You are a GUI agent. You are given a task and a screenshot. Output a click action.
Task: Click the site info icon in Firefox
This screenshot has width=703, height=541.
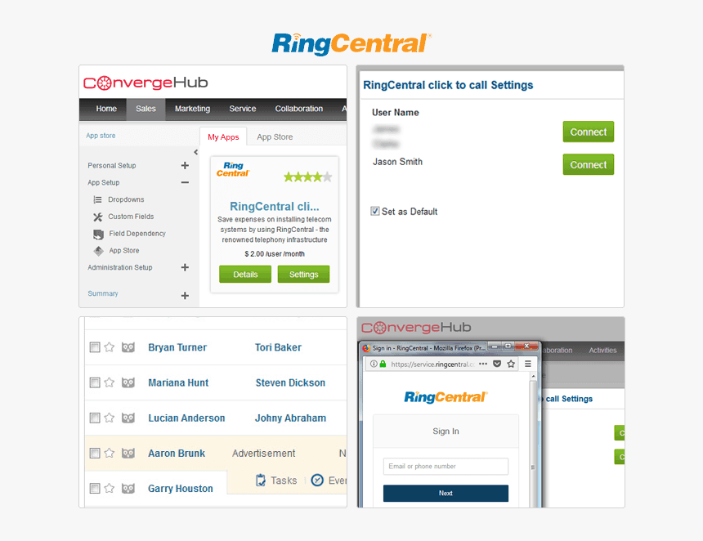(x=374, y=364)
